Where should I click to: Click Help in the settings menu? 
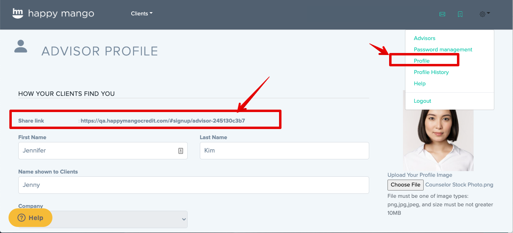coord(420,84)
